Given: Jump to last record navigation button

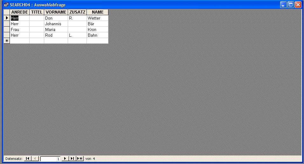Looking at the screenshot, I should click(72, 159).
